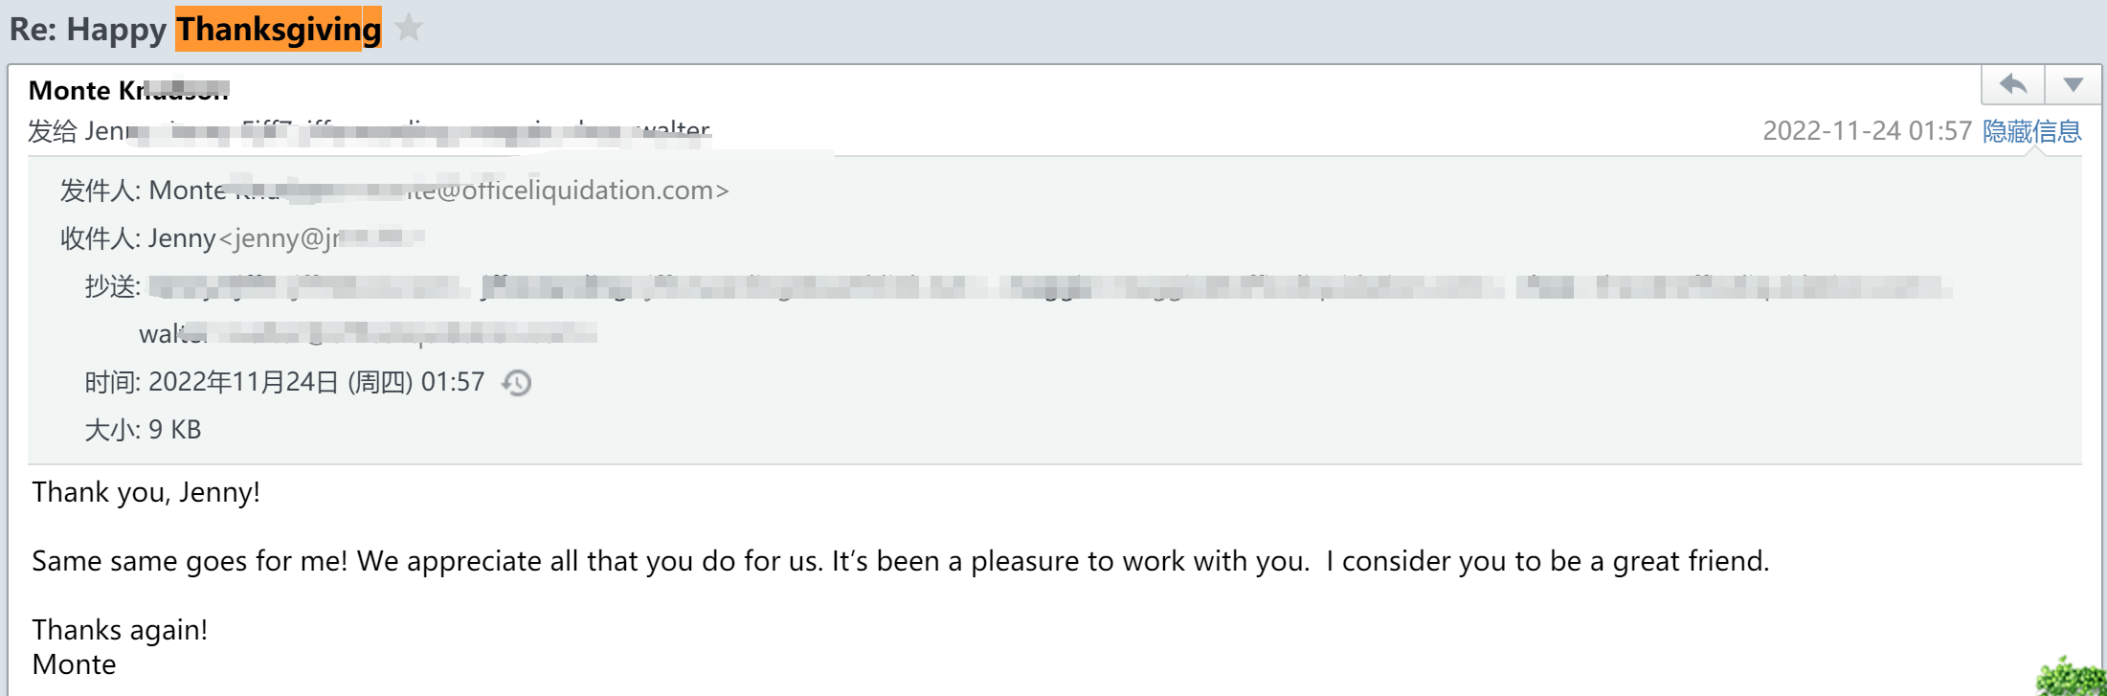Click the 2022-11-24 01:57 timestamp
The image size is (2107, 696).
[1867, 131]
